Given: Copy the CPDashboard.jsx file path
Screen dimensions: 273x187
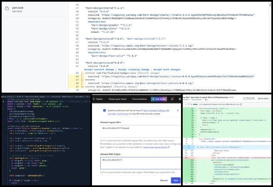Looking at the screenshot, I should click(x=241, y=104).
